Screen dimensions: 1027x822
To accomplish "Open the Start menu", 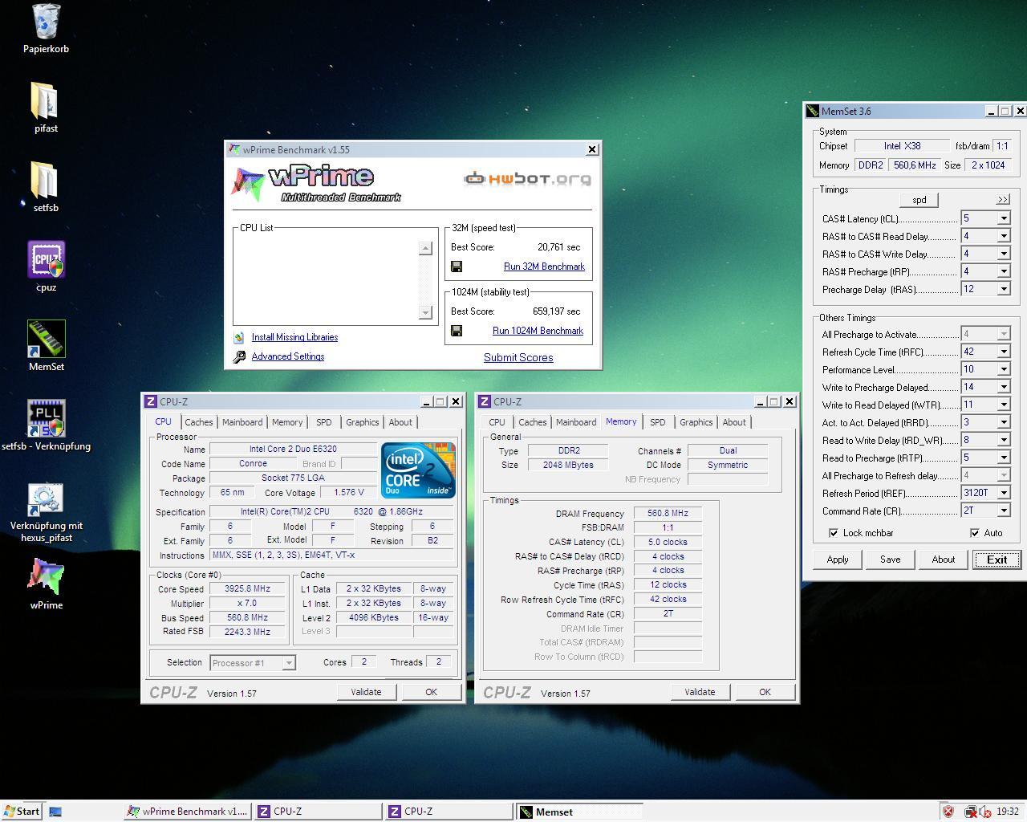I will (x=22, y=812).
